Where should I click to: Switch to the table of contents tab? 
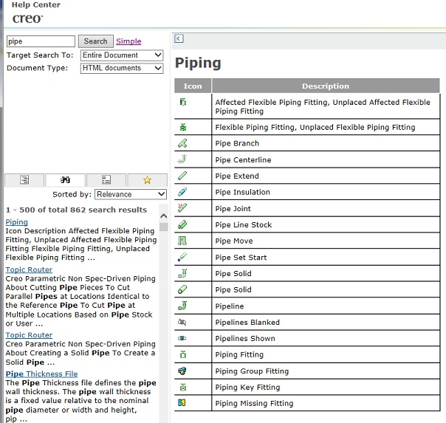click(24, 179)
